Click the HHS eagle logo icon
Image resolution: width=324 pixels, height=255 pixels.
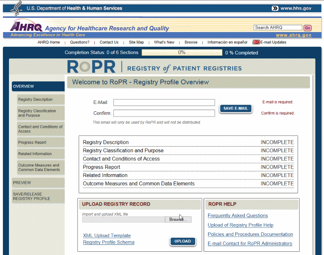click(17, 8)
